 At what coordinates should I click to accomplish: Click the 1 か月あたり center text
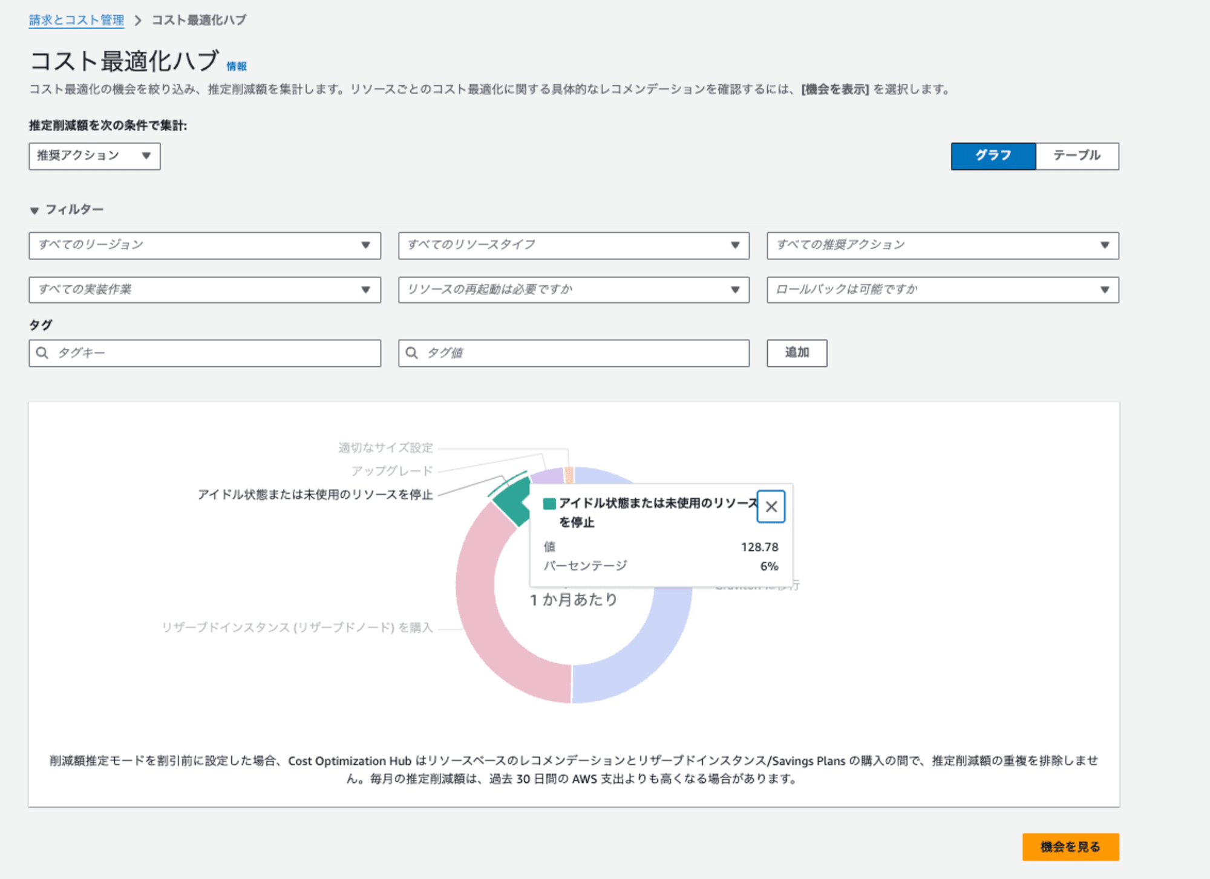[x=574, y=600]
